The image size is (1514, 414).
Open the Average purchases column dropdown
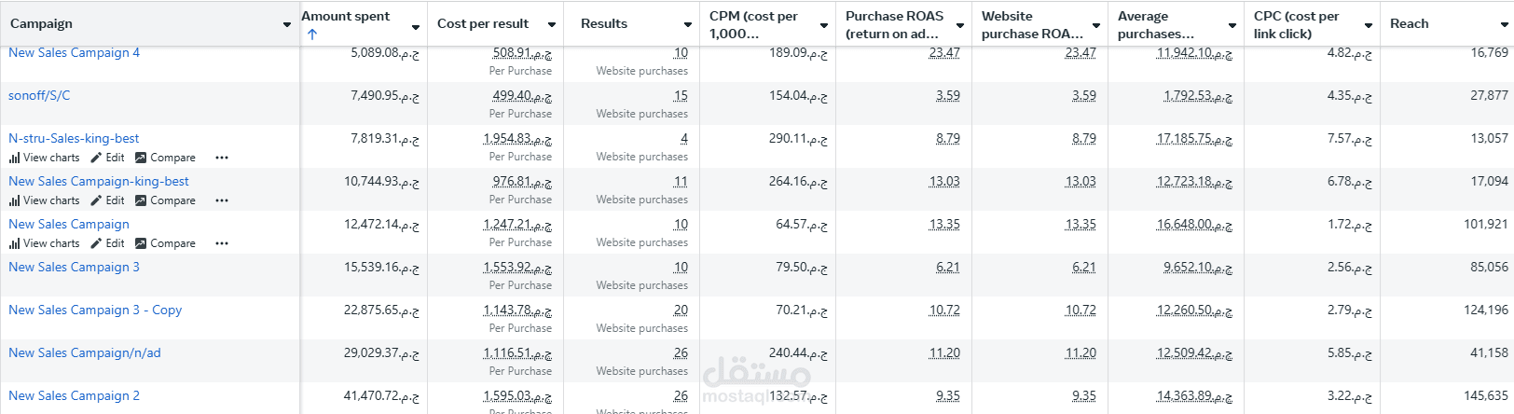(x=1232, y=25)
